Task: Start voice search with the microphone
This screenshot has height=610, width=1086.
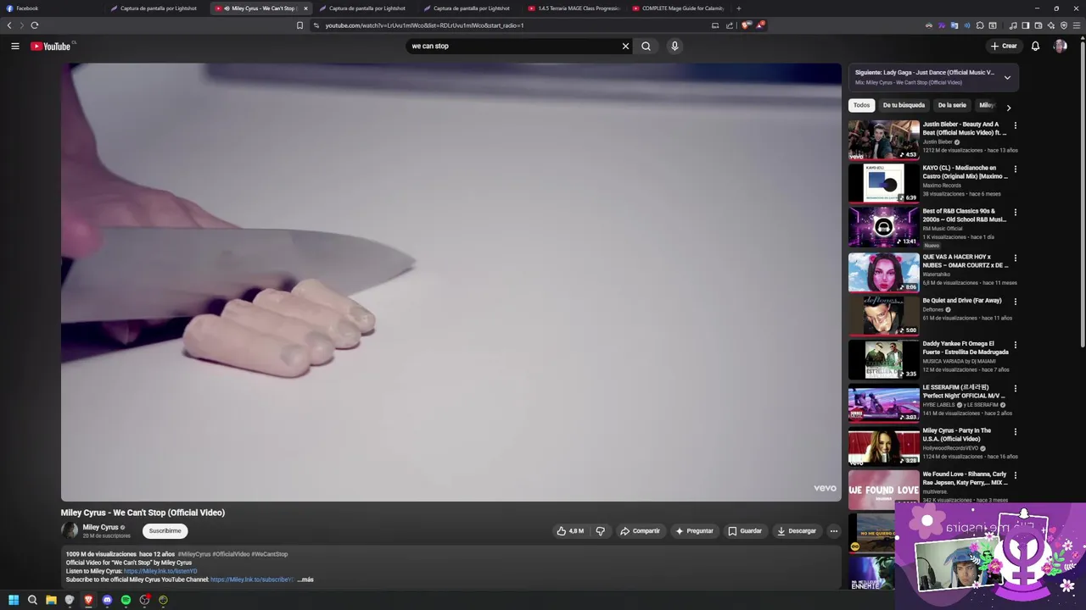Action: 675,46
